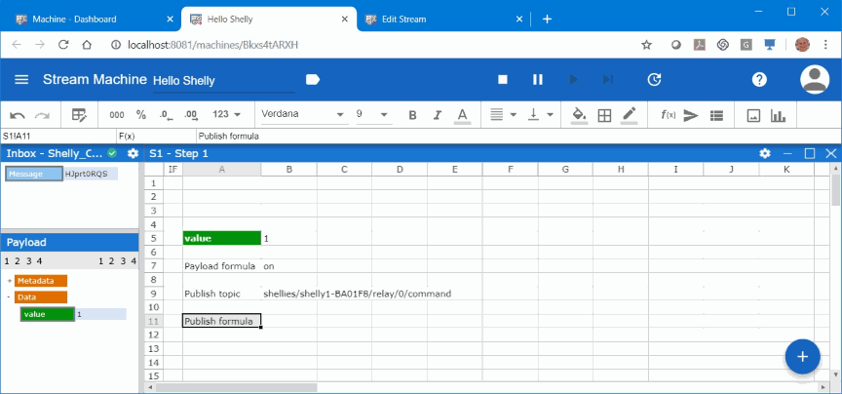Image resolution: width=842 pixels, height=394 pixels.
Task: Open the insert function f(x) tool
Action: (668, 115)
